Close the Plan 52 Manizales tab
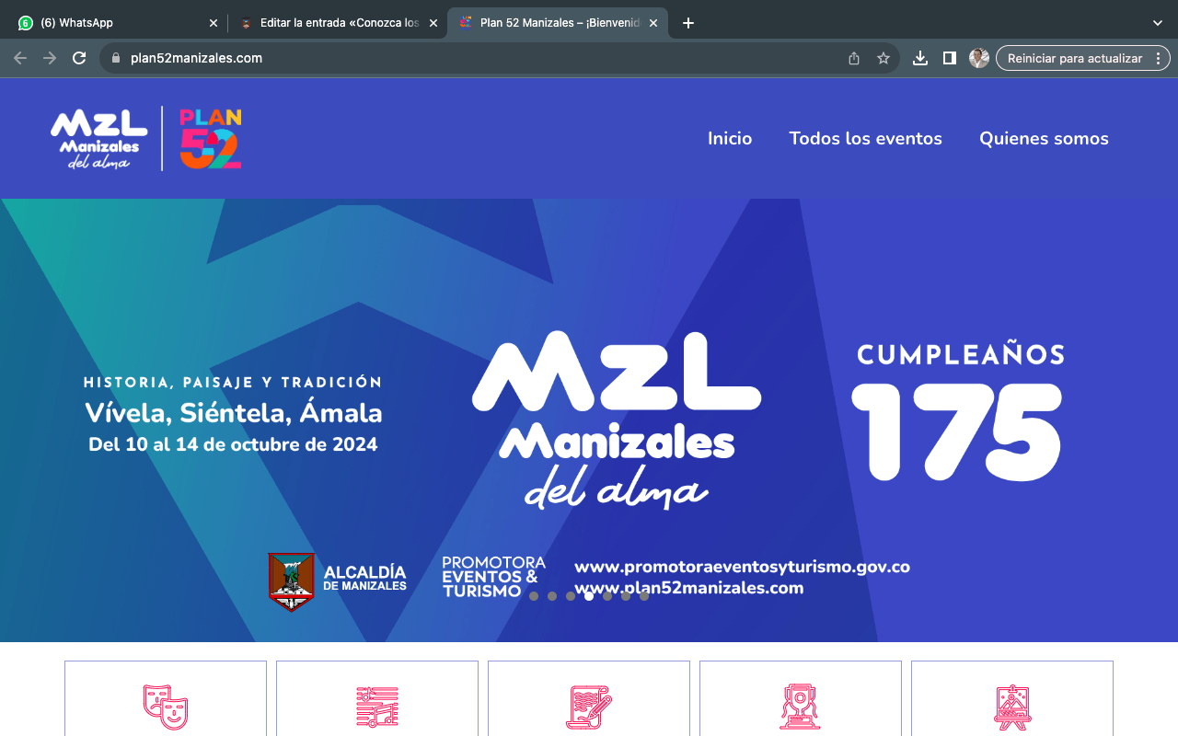 [653, 23]
